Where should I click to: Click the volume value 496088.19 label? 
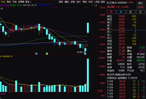(x=7, y=56)
